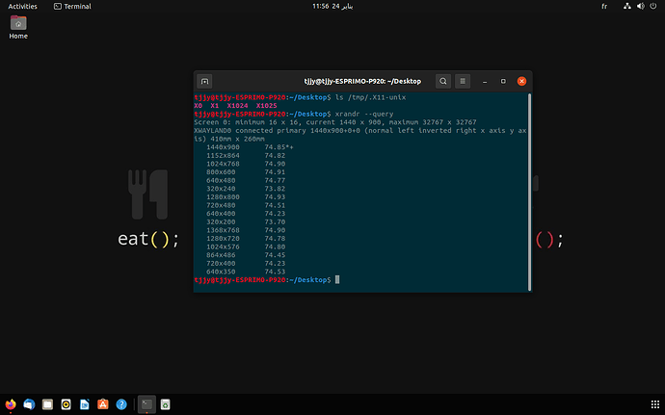Open the Trash from the dock

(x=166, y=404)
